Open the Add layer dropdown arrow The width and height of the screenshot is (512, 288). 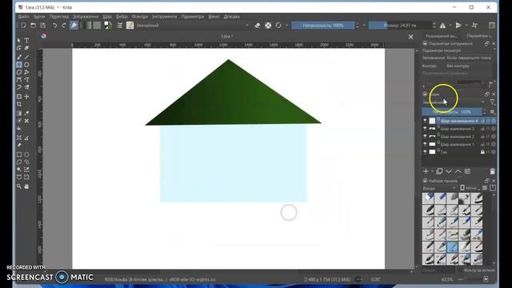433,171
